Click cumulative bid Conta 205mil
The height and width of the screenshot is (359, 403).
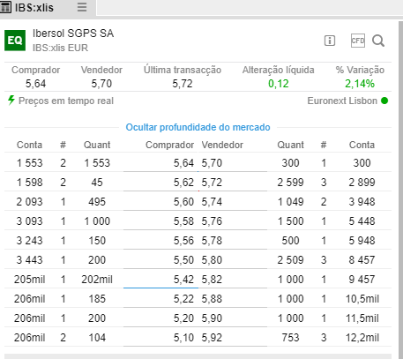(29, 280)
